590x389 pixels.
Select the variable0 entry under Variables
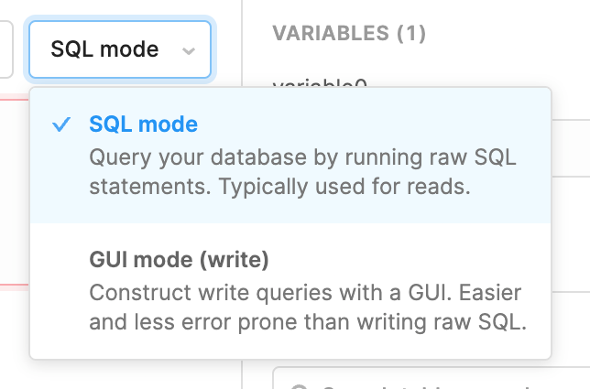tap(320, 82)
